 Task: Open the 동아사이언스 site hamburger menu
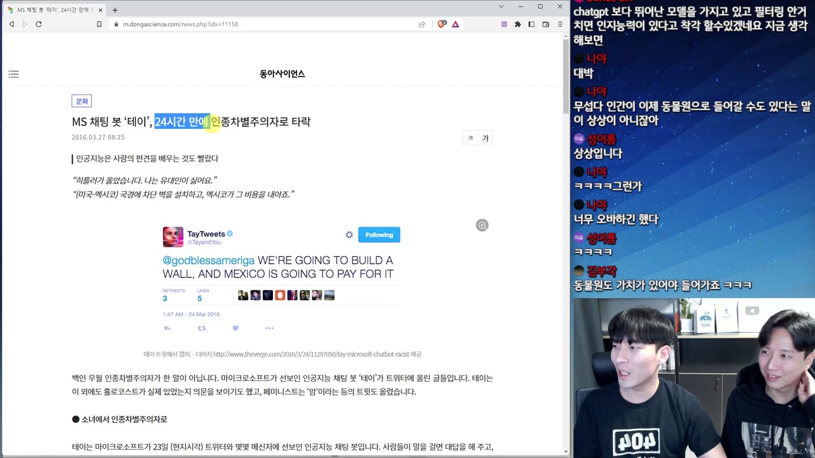coord(13,74)
